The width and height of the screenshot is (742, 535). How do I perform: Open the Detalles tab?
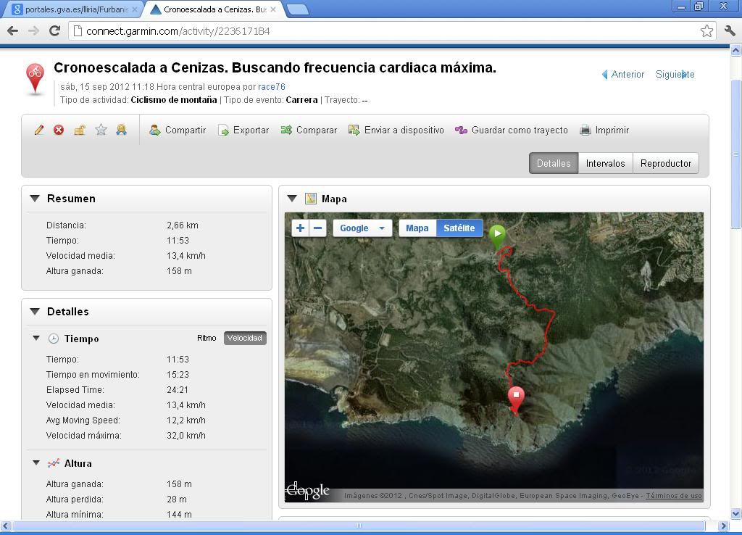[554, 163]
